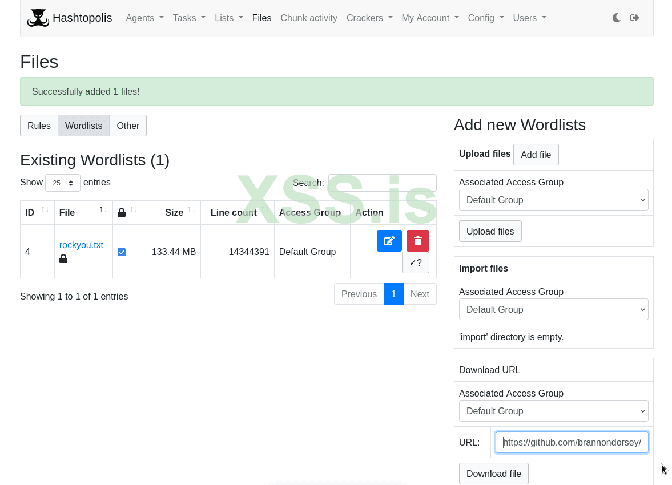Expand the Crackers dropdown menu
This screenshot has height=485, width=672.
click(x=369, y=18)
